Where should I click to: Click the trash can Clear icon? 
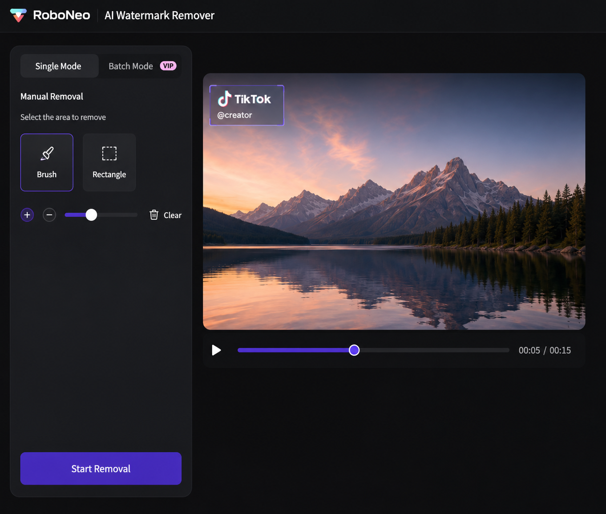pyautogui.click(x=154, y=215)
